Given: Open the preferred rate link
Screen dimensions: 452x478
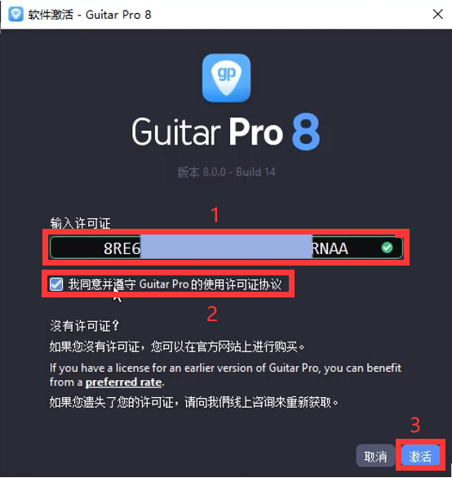Looking at the screenshot, I should click(x=123, y=382).
